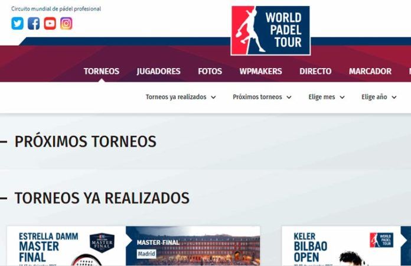
Task: Open the Instagram social icon
Action: (66, 23)
